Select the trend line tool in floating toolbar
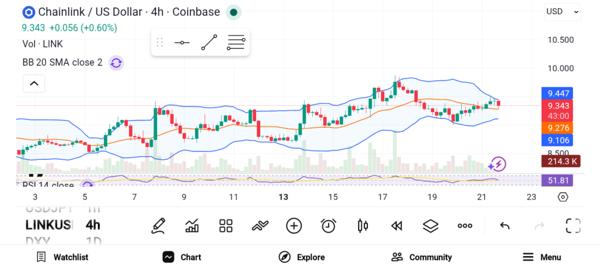 209,43
